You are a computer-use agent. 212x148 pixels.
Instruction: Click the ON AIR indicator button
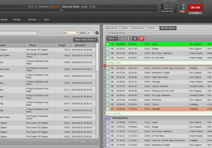point(195,8)
